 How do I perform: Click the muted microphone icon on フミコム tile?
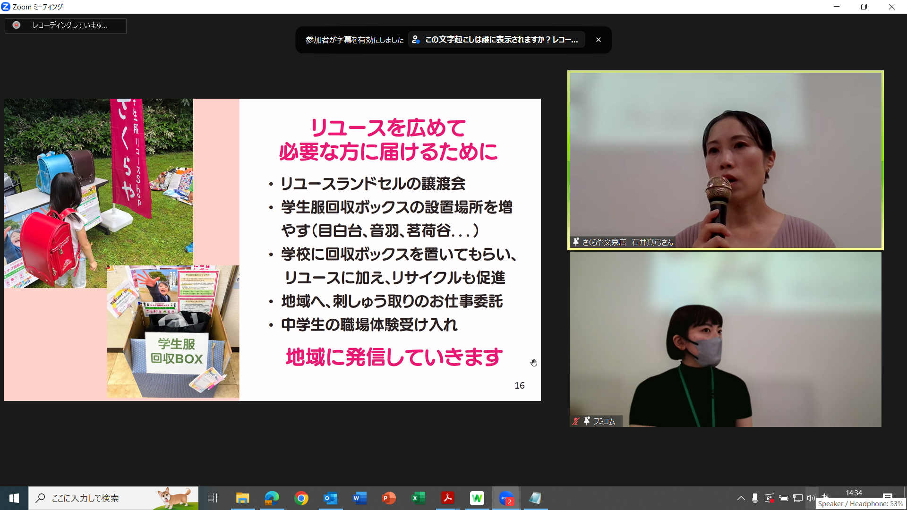[576, 421]
